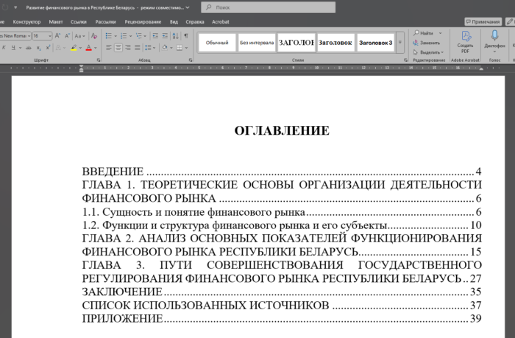Align text to the left

[108, 48]
